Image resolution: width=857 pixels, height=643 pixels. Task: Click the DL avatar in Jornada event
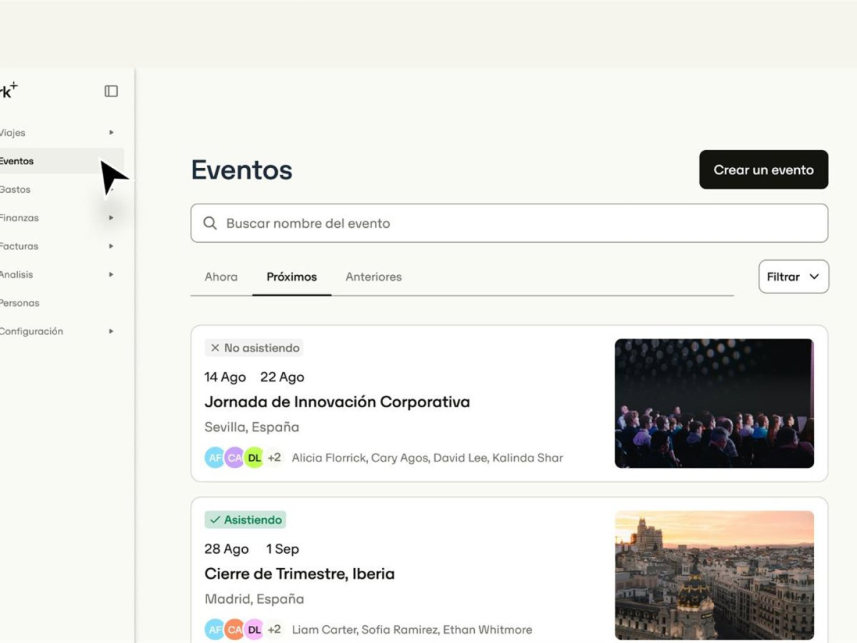click(254, 457)
